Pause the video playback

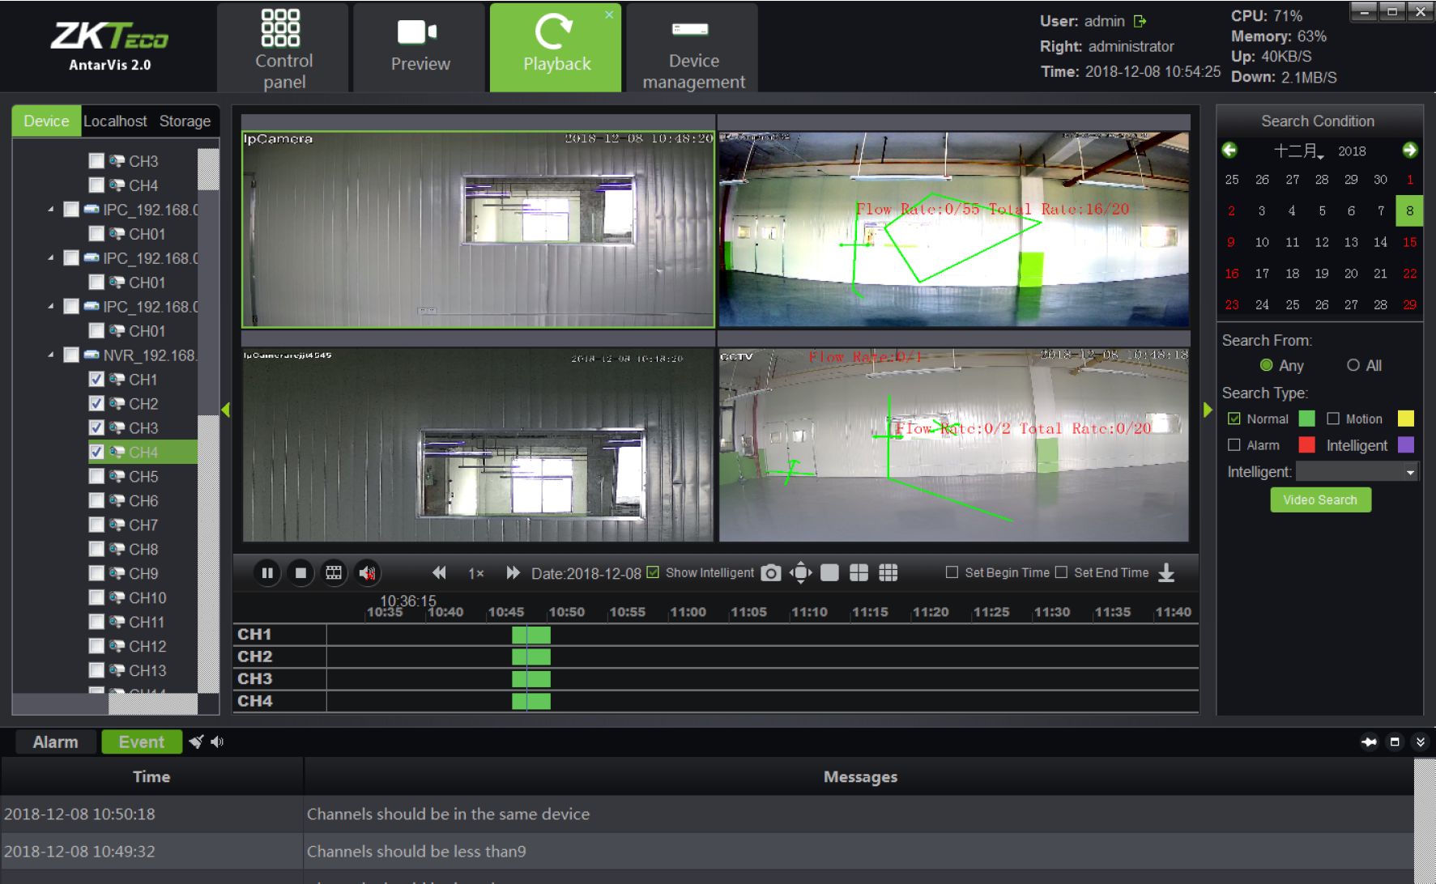pyautogui.click(x=266, y=573)
